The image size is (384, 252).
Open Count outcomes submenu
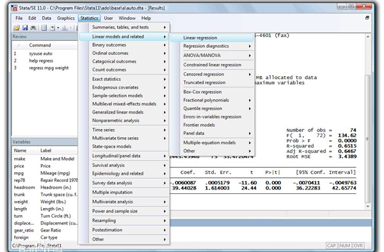point(124,70)
